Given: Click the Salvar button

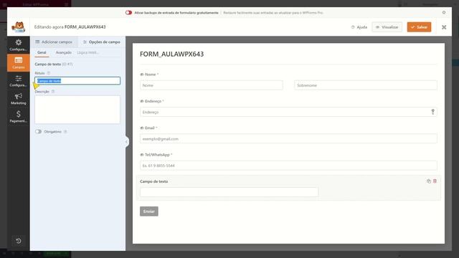Looking at the screenshot, I should click(x=419, y=27).
